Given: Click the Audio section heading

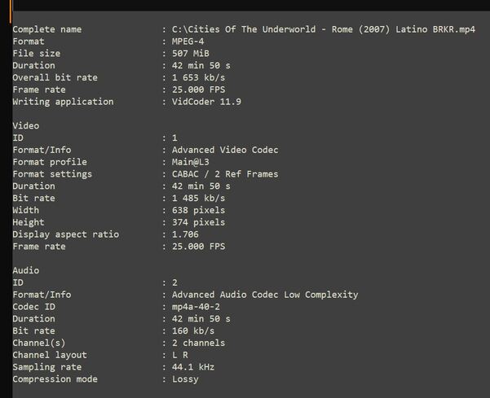Looking at the screenshot, I should coord(26,270).
